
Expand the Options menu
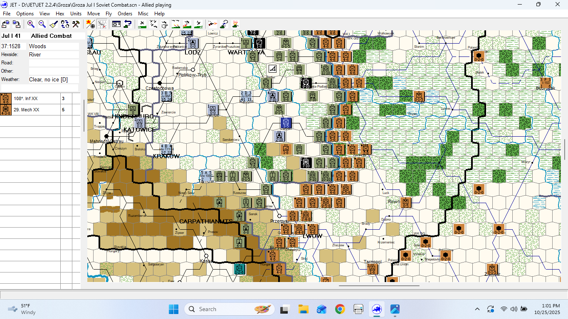pyautogui.click(x=25, y=14)
